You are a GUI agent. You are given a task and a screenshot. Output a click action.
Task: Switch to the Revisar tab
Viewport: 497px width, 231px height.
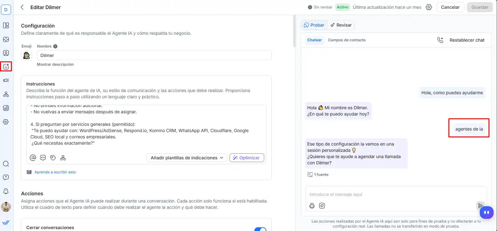point(341,25)
